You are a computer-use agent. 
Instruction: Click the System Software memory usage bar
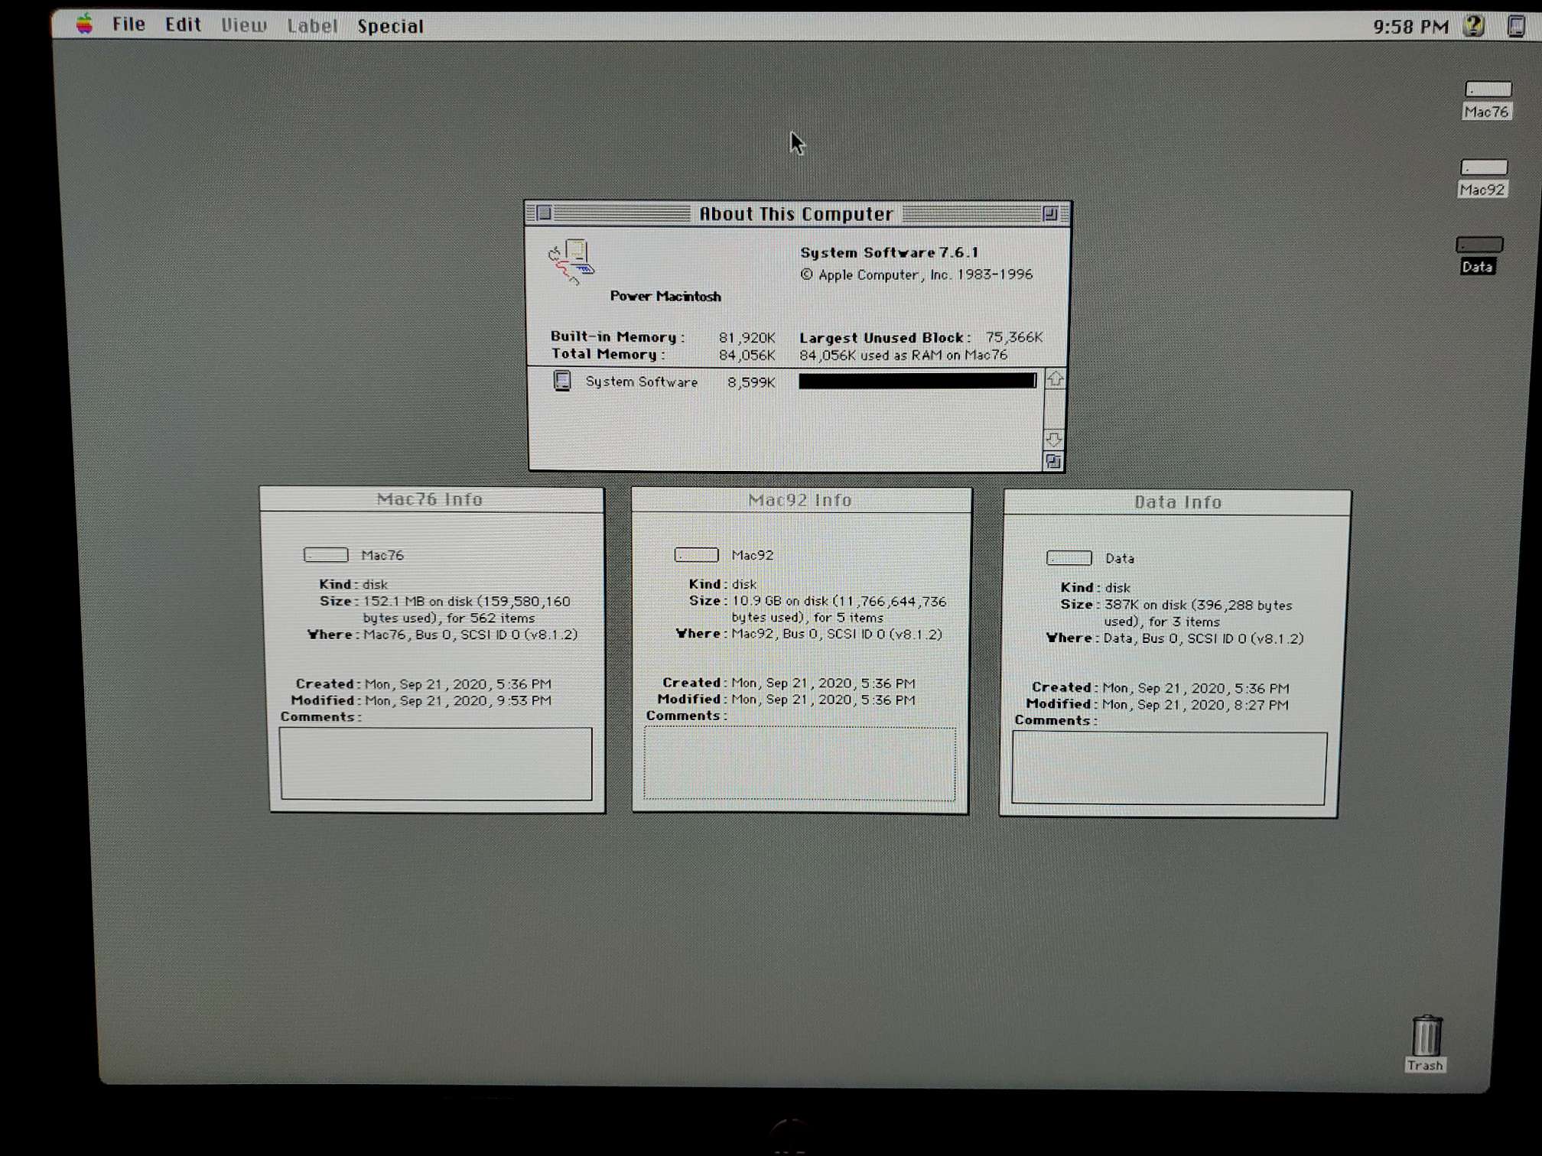918,381
